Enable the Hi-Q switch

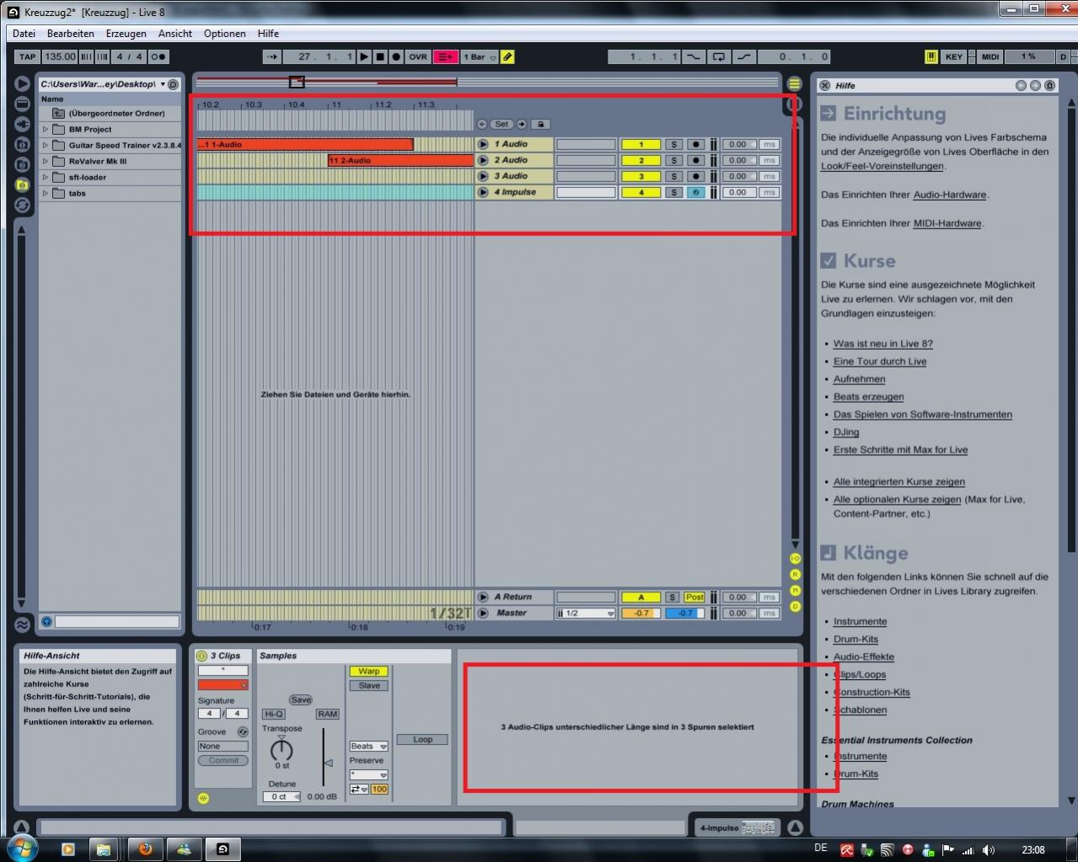274,714
